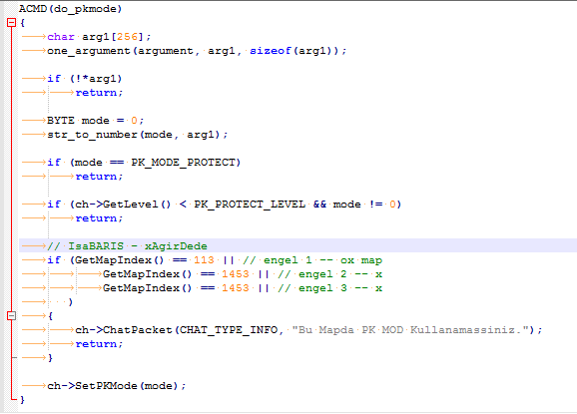Click the text ACMD(do_pkmode)
577x414 pixels.
70,9
